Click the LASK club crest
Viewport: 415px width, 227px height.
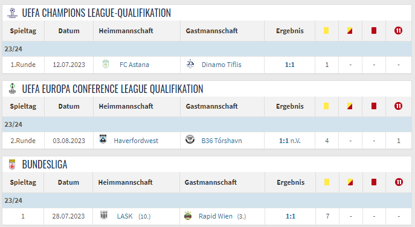pyautogui.click(x=104, y=215)
